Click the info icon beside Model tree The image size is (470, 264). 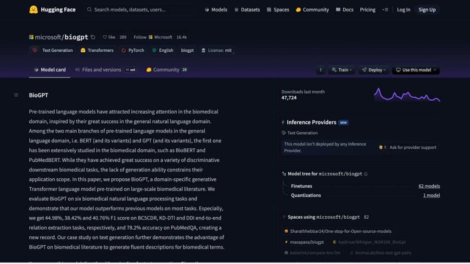point(366,174)
